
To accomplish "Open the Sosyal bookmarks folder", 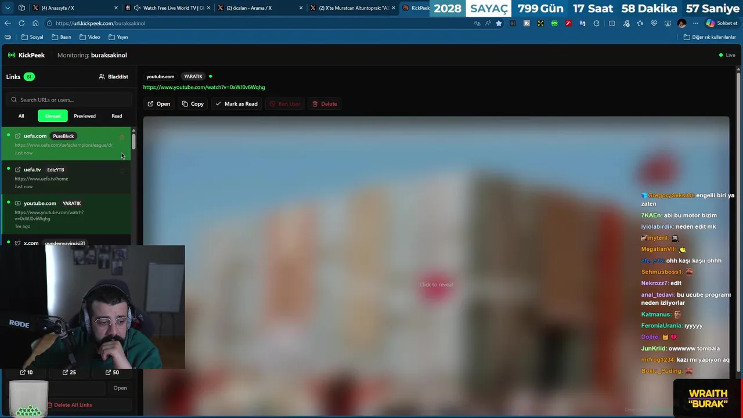I will point(32,37).
